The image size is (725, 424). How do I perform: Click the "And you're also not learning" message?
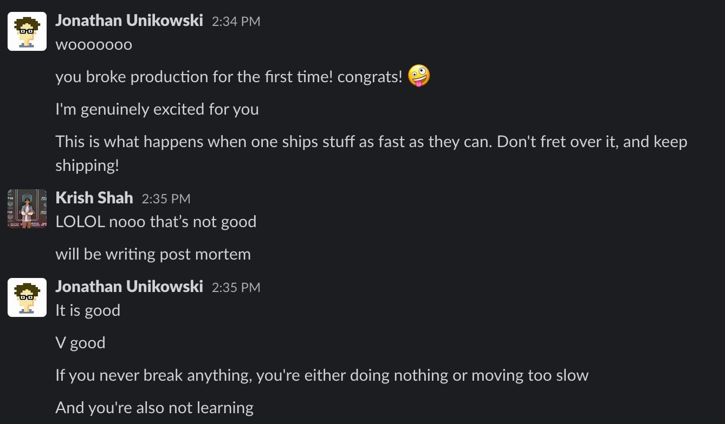[154, 408]
